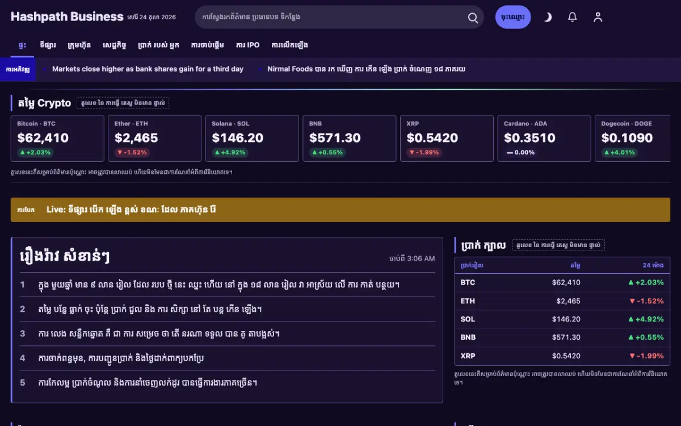The image size is (681, 426).
Task: Open the ការចាប់ផ្តើម tab
Action: [x=207, y=45]
